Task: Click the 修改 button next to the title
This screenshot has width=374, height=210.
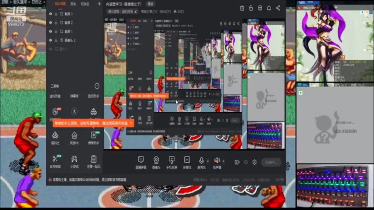Action: (x=150, y=4)
